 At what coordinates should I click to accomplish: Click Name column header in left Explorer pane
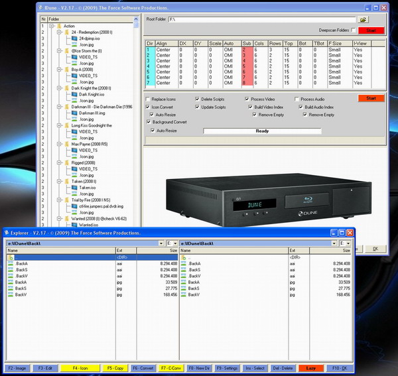pyautogui.click(x=61, y=251)
